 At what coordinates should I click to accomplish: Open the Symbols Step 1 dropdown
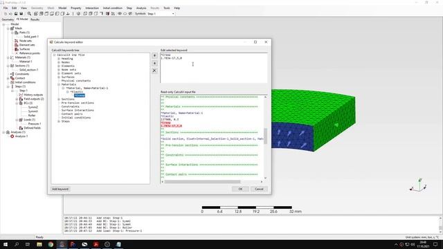(x=173, y=14)
